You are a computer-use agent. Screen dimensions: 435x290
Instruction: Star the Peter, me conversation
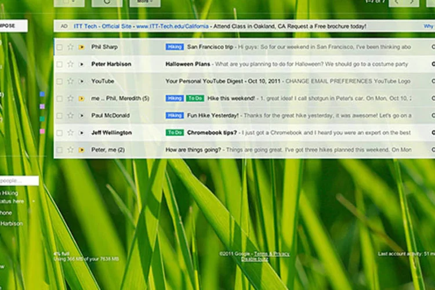(x=70, y=150)
